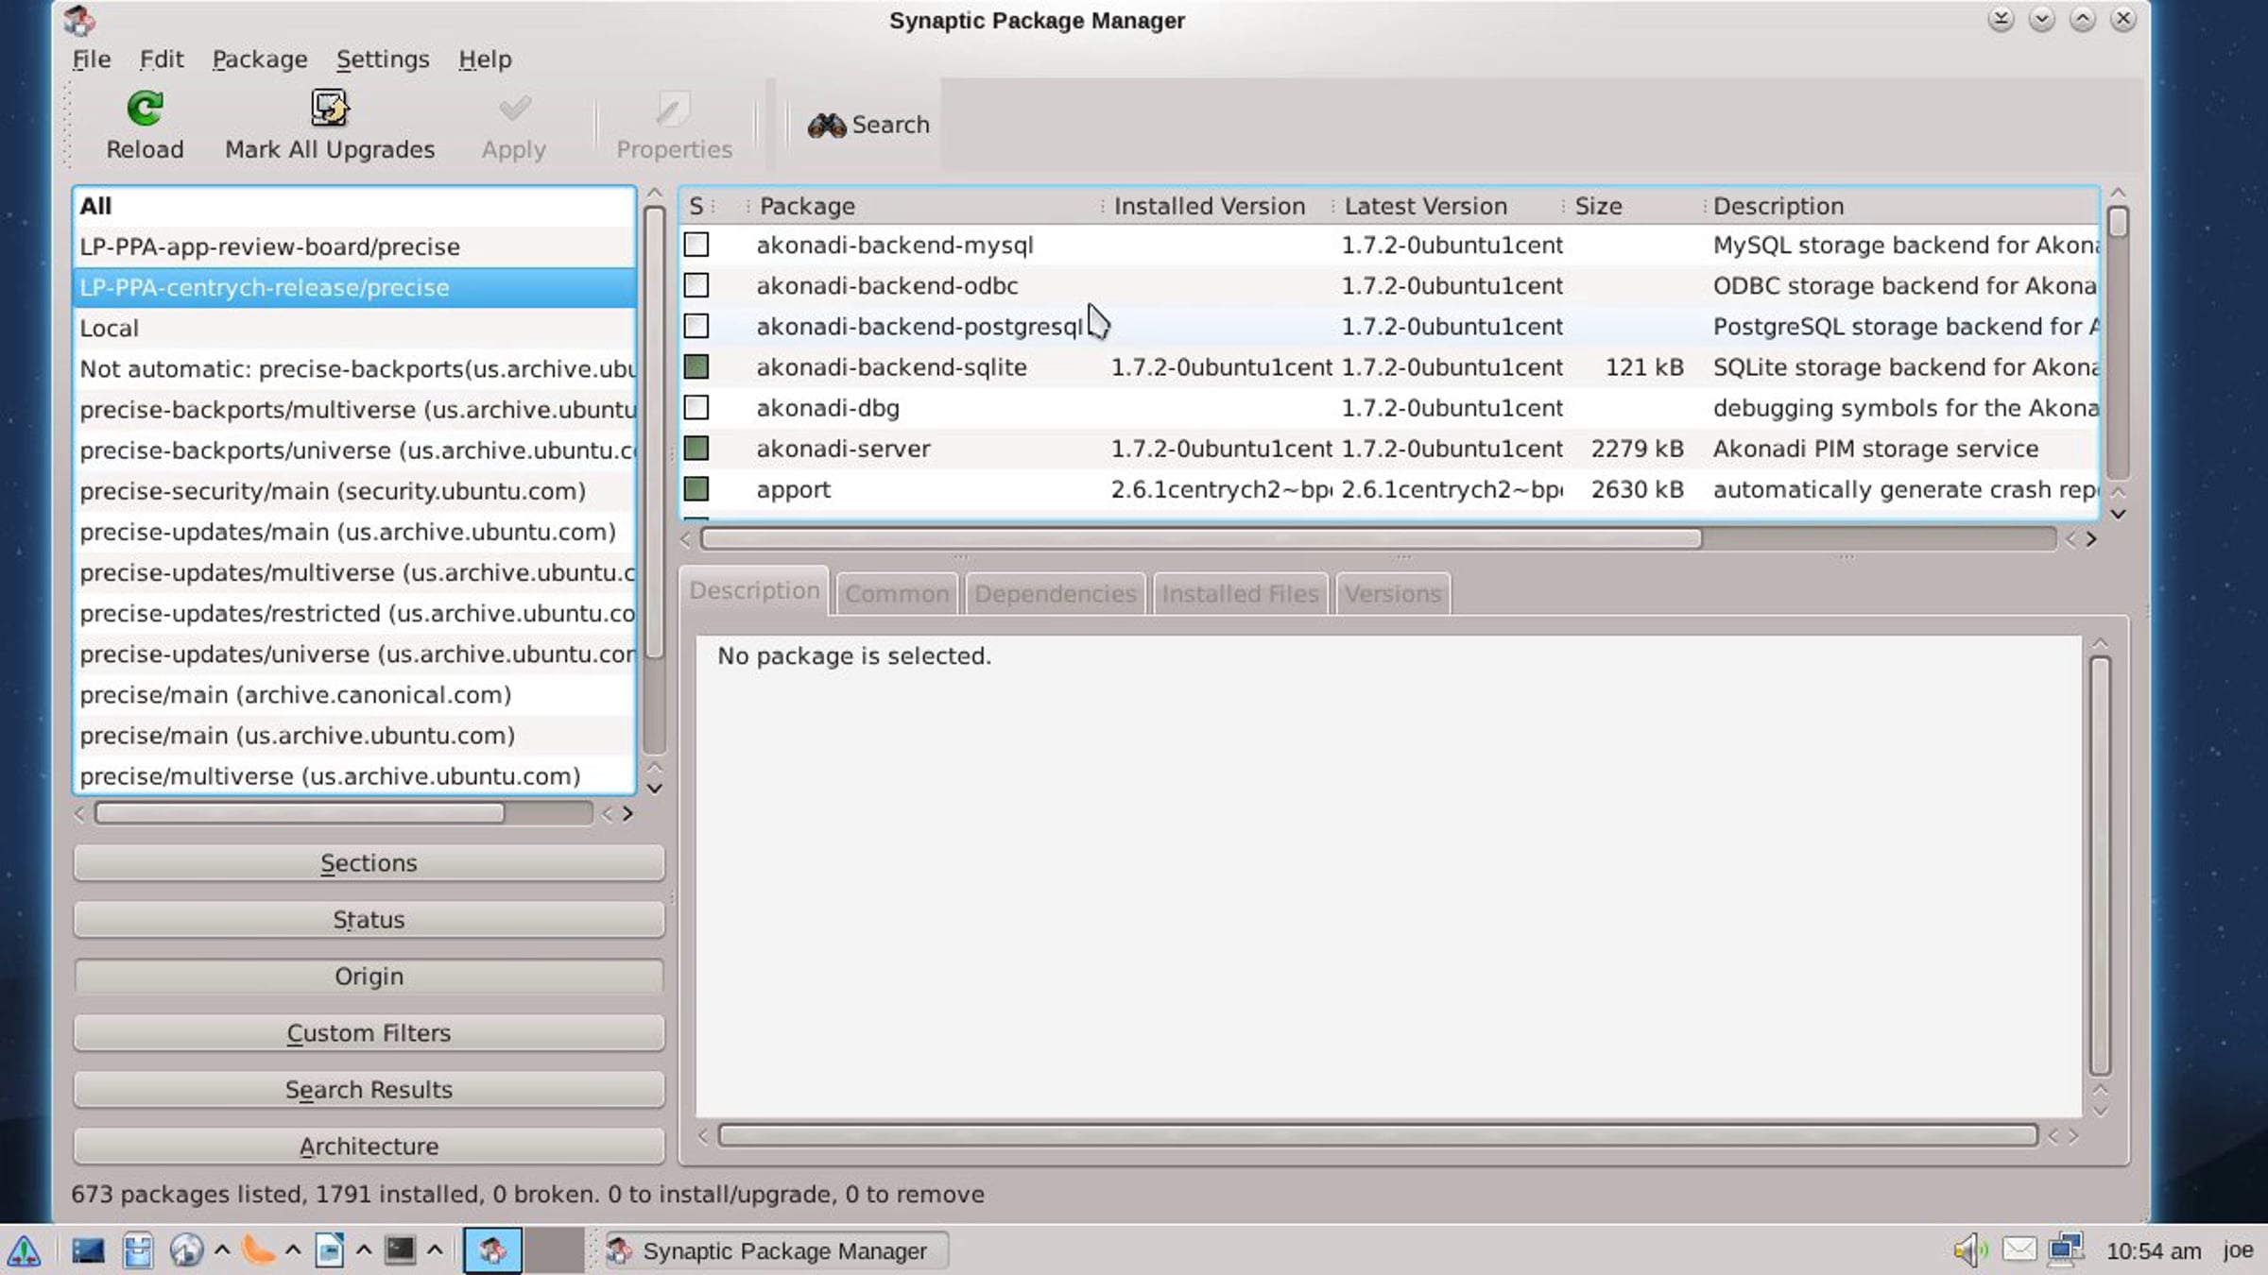The height and width of the screenshot is (1275, 2268).
Task: Click the Mark All Upgrades icon
Action: pos(329,109)
